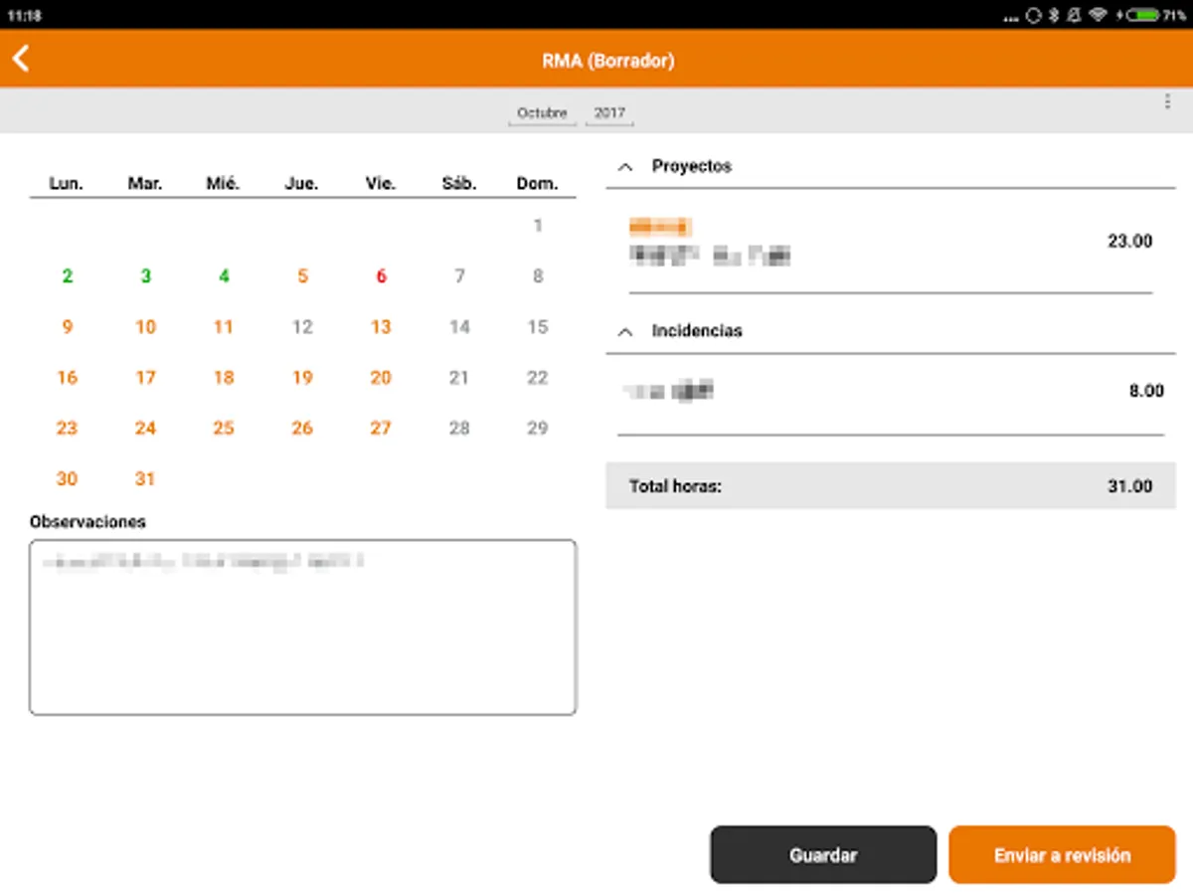Click the Total horas 31.00 value
This screenshot has height=895, width=1193.
1130,487
